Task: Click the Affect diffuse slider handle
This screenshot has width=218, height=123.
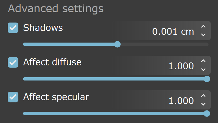Action: tap(207, 79)
